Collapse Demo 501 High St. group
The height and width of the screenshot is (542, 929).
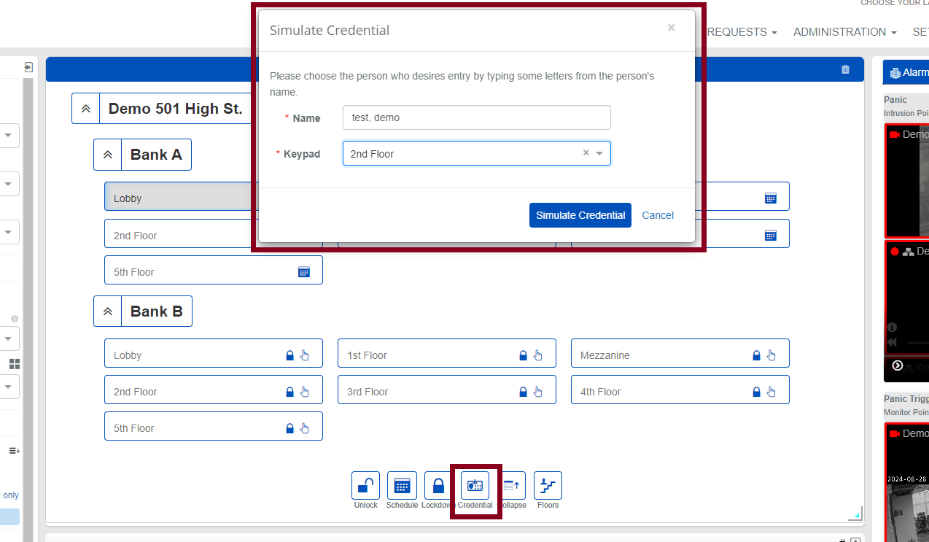click(85, 109)
